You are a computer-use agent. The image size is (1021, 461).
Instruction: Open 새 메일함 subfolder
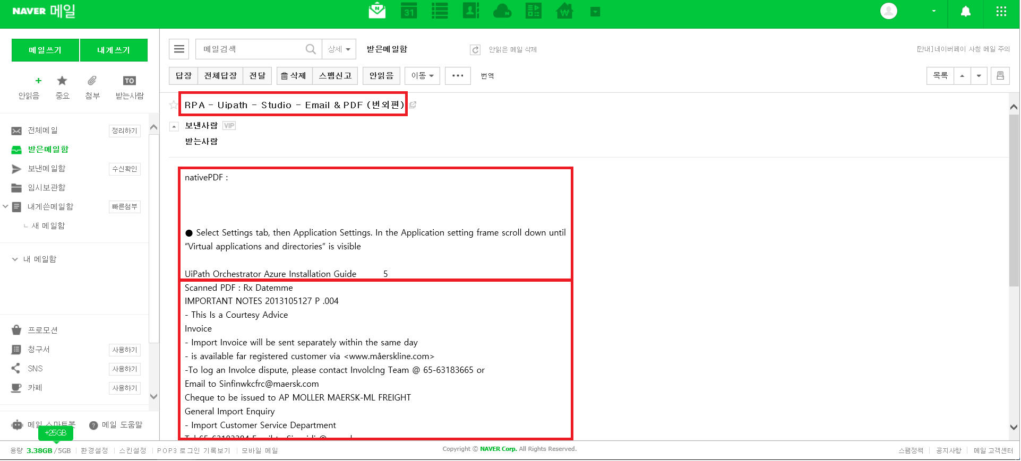48,226
